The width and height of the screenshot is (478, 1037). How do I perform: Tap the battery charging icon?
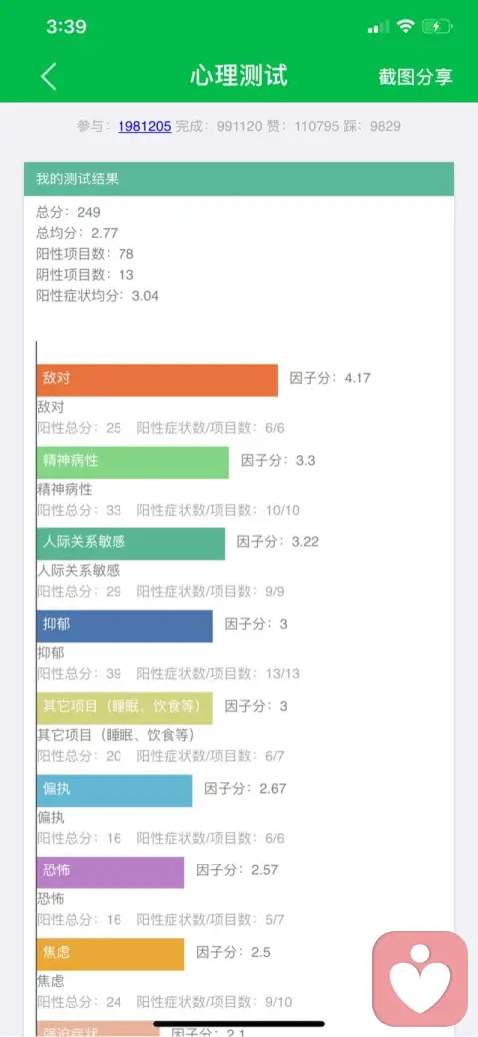pyautogui.click(x=436, y=27)
